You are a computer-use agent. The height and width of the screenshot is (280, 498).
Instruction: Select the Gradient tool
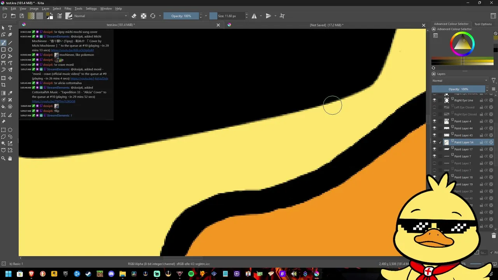4,93
